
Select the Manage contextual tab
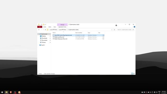(62, 25)
